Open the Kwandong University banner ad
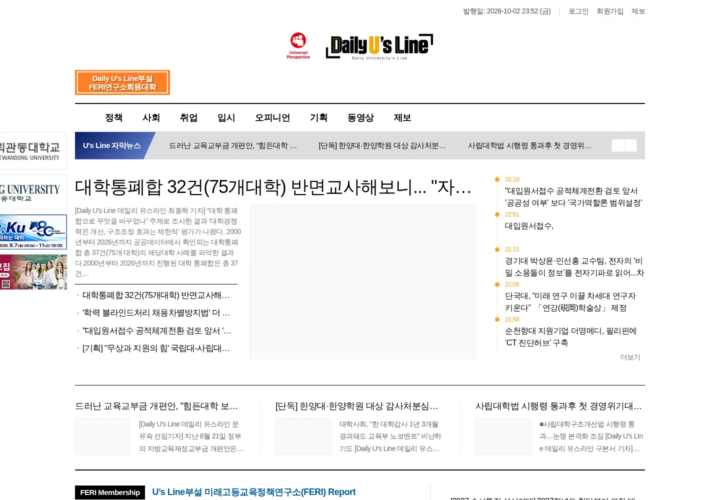 [33, 151]
